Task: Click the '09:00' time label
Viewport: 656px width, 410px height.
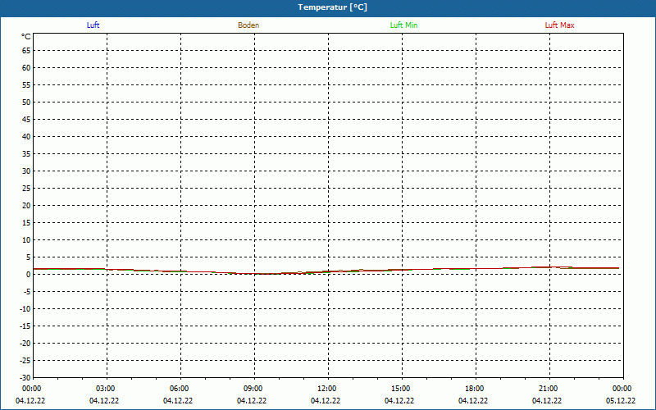Action: pos(253,389)
